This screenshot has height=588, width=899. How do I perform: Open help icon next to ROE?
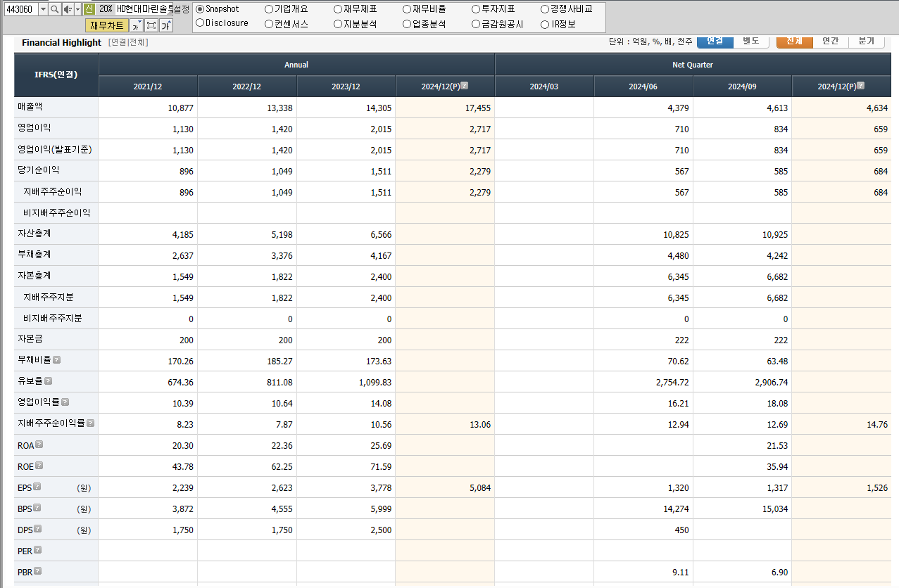click(x=39, y=466)
